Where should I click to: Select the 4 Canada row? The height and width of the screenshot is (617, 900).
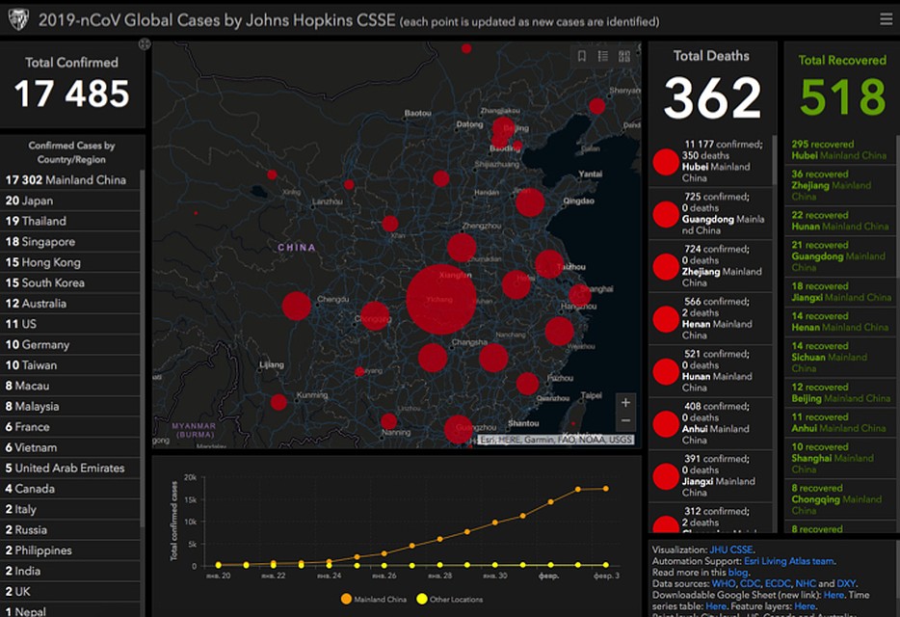[70, 489]
